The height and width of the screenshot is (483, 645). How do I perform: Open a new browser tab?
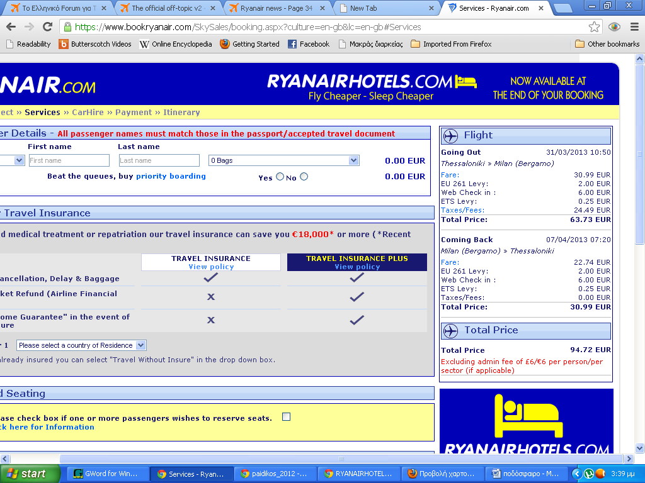click(562, 8)
